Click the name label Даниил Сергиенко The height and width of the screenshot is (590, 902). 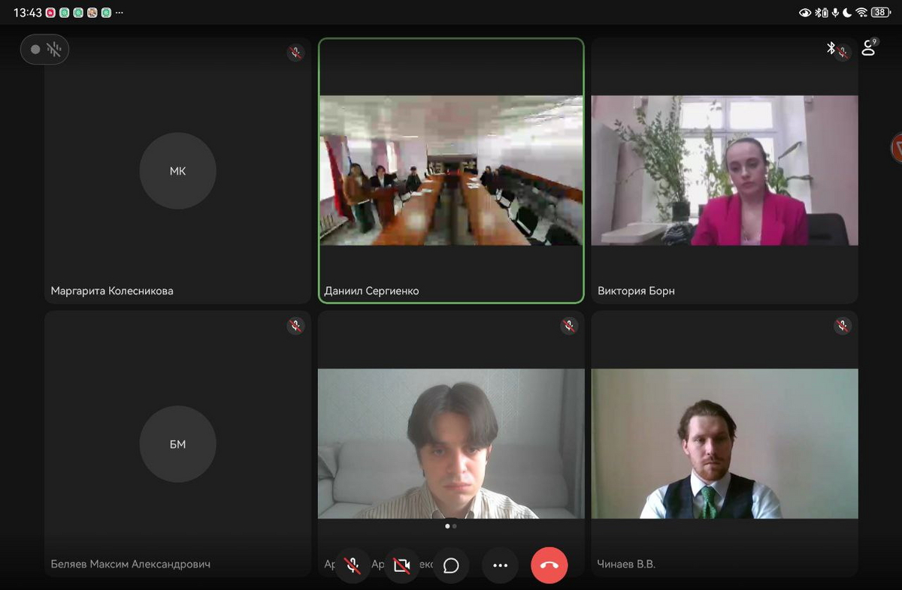pos(371,290)
